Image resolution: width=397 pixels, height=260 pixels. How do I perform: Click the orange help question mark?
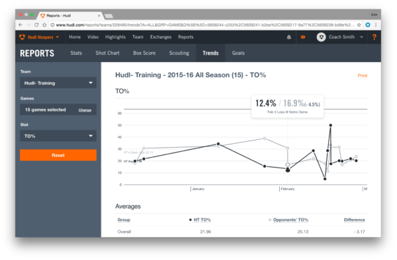click(x=375, y=37)
